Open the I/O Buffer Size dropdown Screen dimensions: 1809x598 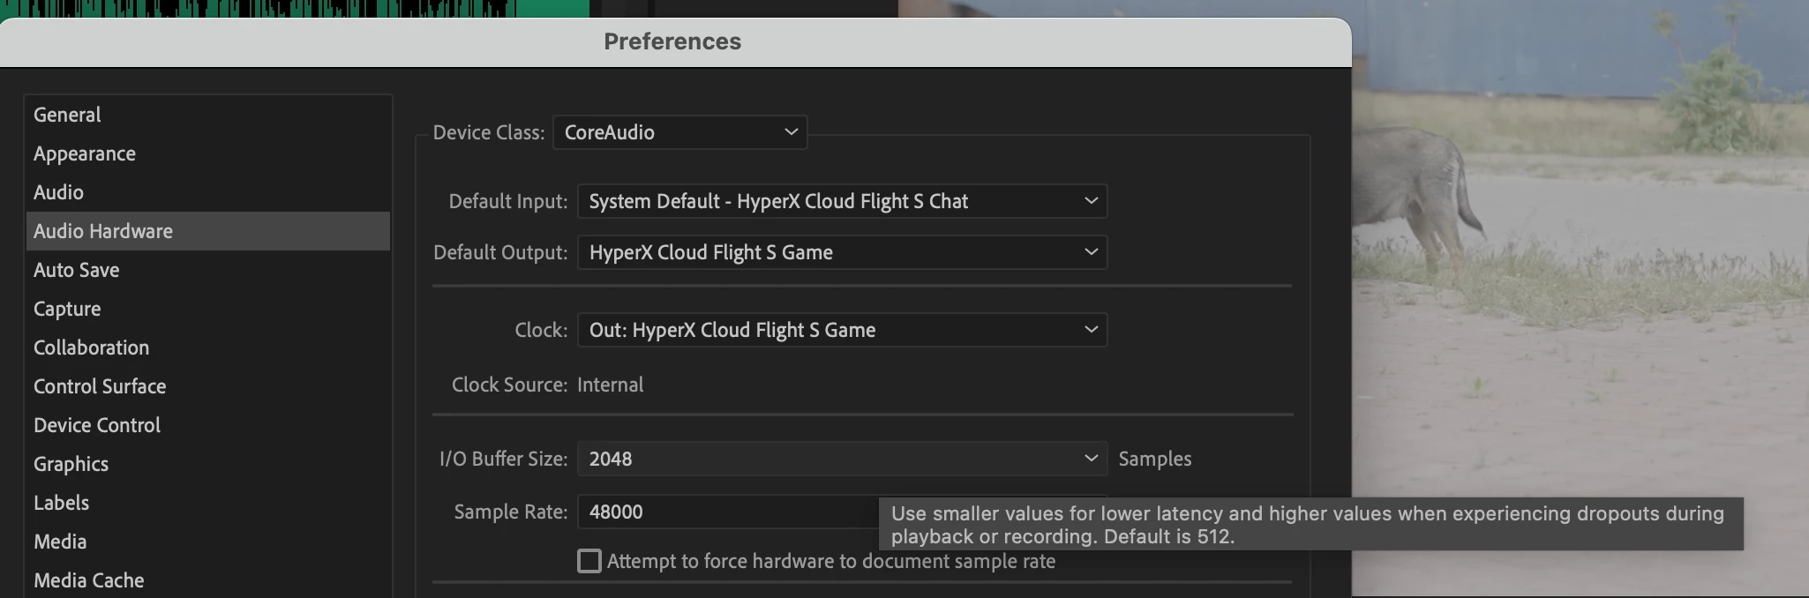click(842, 459)
